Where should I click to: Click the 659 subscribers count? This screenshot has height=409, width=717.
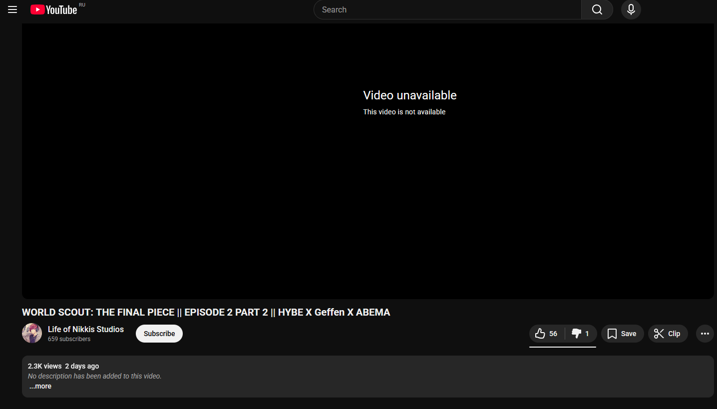[x=69, y=339]
